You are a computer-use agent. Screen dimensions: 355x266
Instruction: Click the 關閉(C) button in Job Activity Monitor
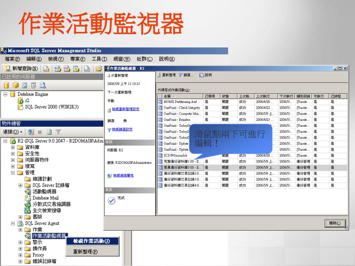(335, 223)
